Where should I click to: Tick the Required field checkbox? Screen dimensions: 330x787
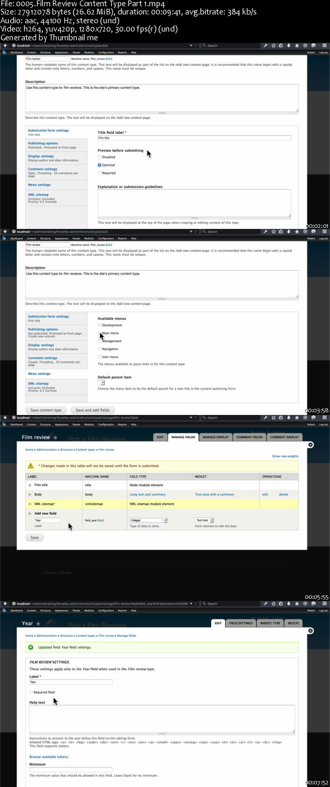(x=31, y=692)
